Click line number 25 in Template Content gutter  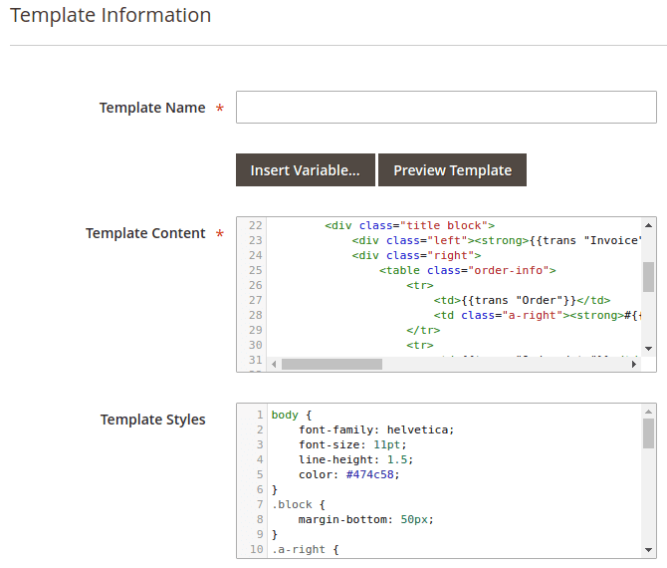pyautogui.click(x=255, y=270)
